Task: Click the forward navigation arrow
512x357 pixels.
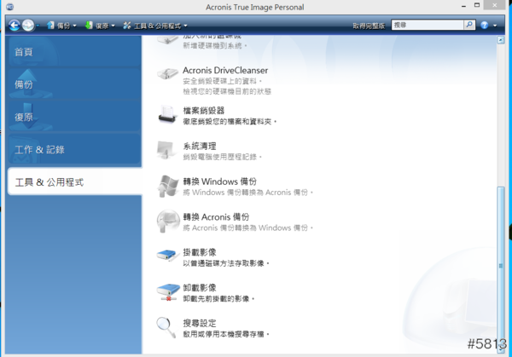Action: tap(28, 25)
